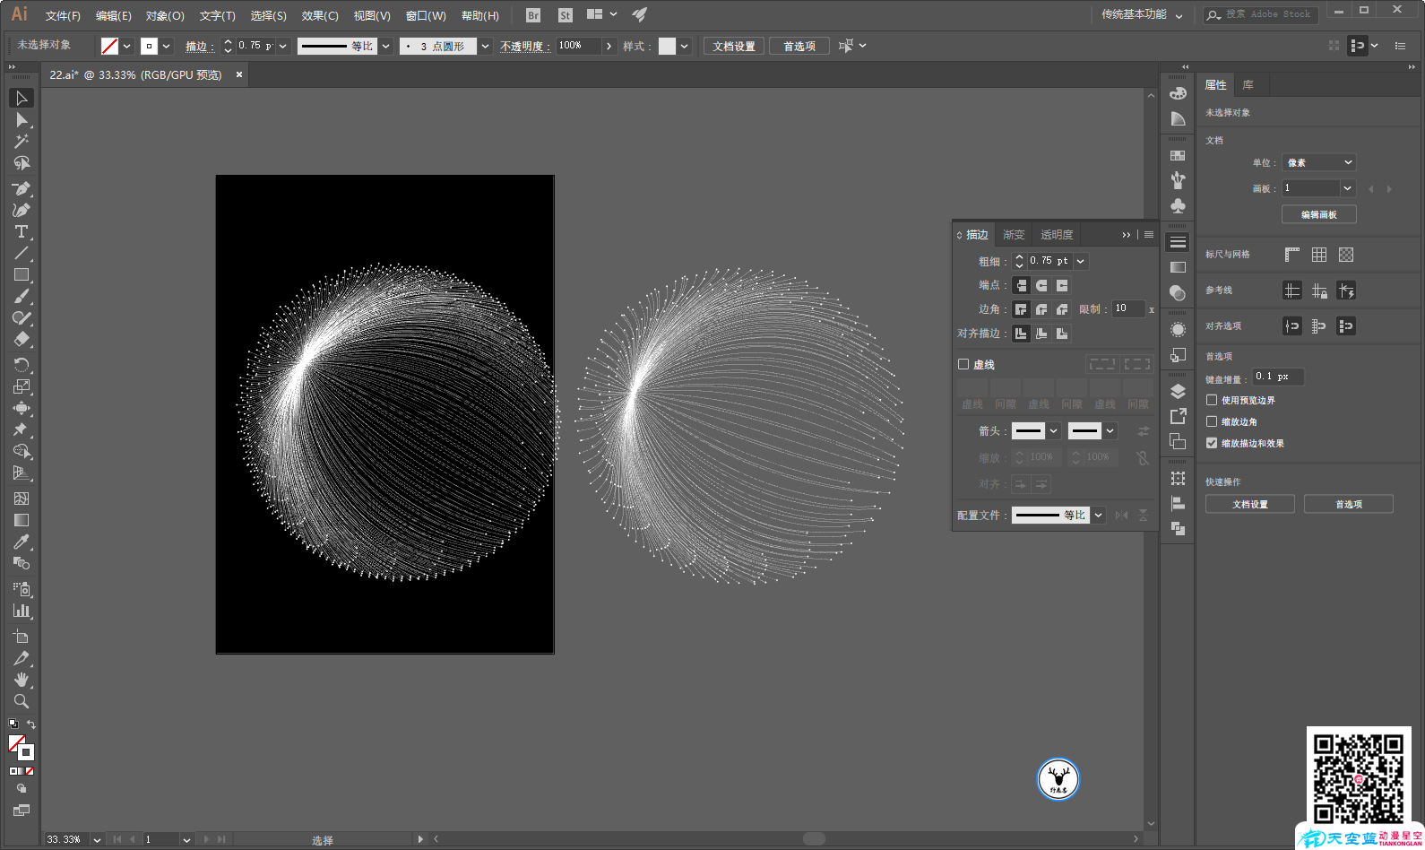Select round join corner option
Viewport: 1425px width, 850px height.
[1041, 309]
